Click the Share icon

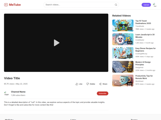tap(100, 84)
